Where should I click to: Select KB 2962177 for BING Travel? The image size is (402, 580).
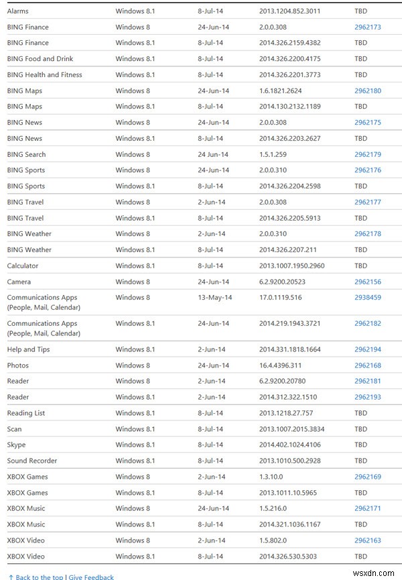[367, 202]
